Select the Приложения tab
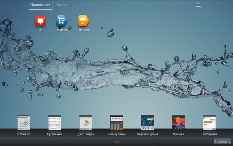Viewport: 233px width, 146px height. point(41,5)
